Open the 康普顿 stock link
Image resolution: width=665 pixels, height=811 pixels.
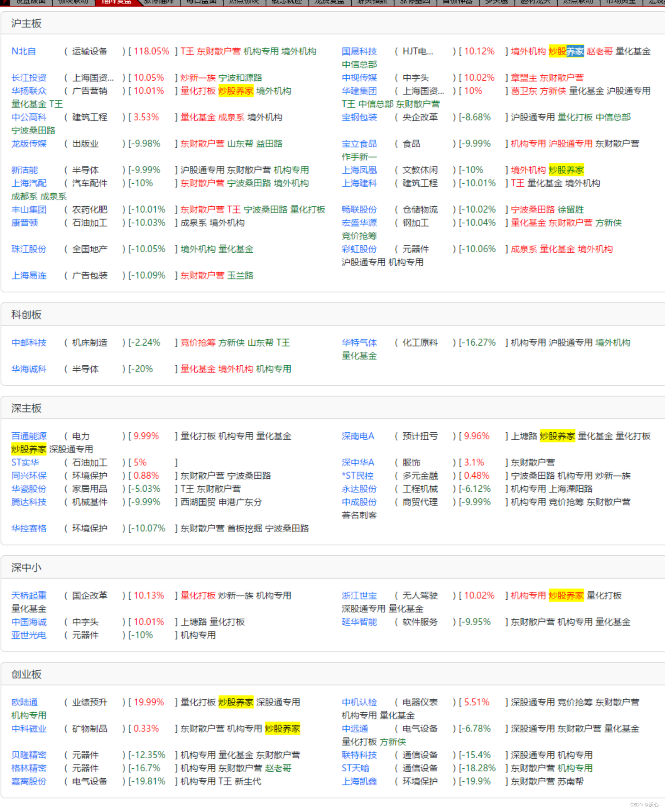click(x=25, y=223)
